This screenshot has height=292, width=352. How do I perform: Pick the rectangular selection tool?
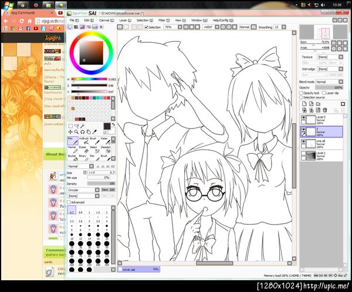(x=70, y=126)
